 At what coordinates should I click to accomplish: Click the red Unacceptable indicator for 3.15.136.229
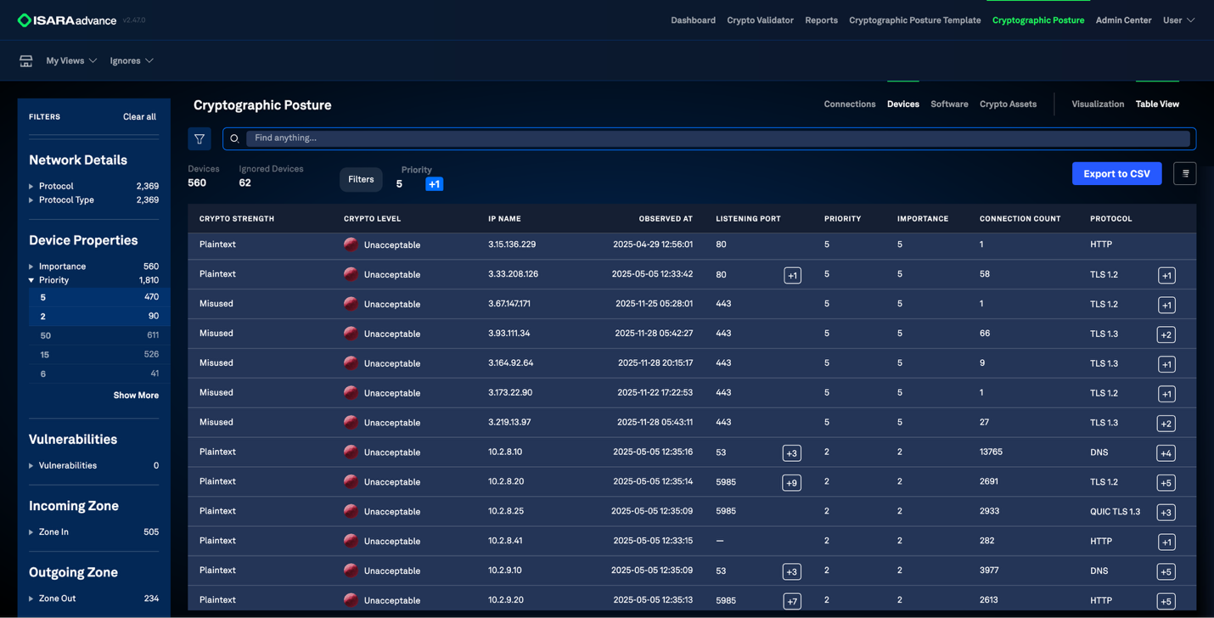click(351, 244)
